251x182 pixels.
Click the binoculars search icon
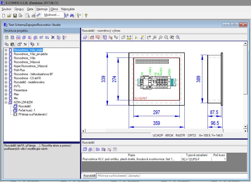[x=72, y=16]
